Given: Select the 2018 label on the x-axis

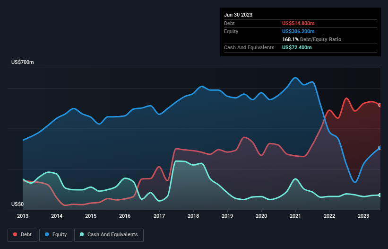Looking at the screenshot, I should [x=193, y=216].
